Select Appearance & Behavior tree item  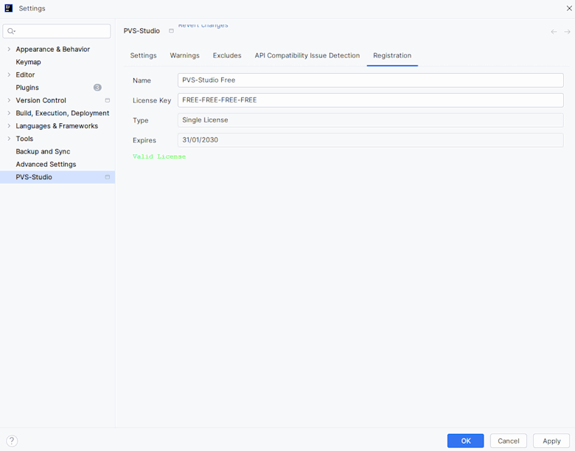point(53,49)
